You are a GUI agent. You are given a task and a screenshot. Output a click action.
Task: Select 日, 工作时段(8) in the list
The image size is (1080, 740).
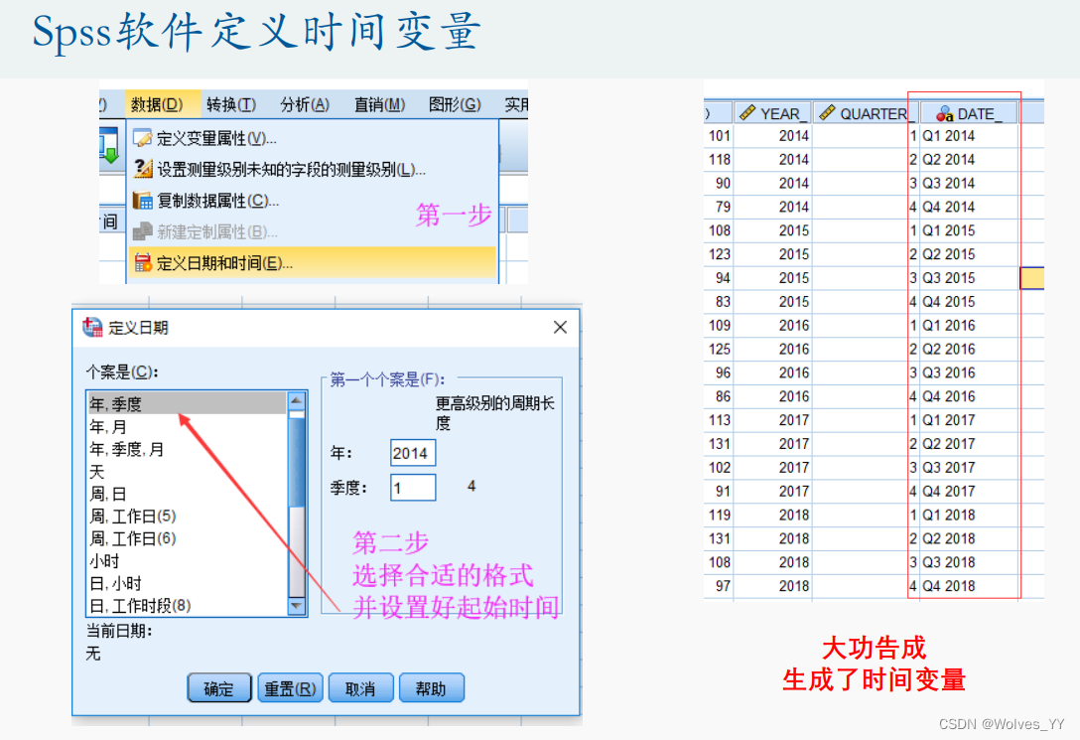click(x=187, y=606)
